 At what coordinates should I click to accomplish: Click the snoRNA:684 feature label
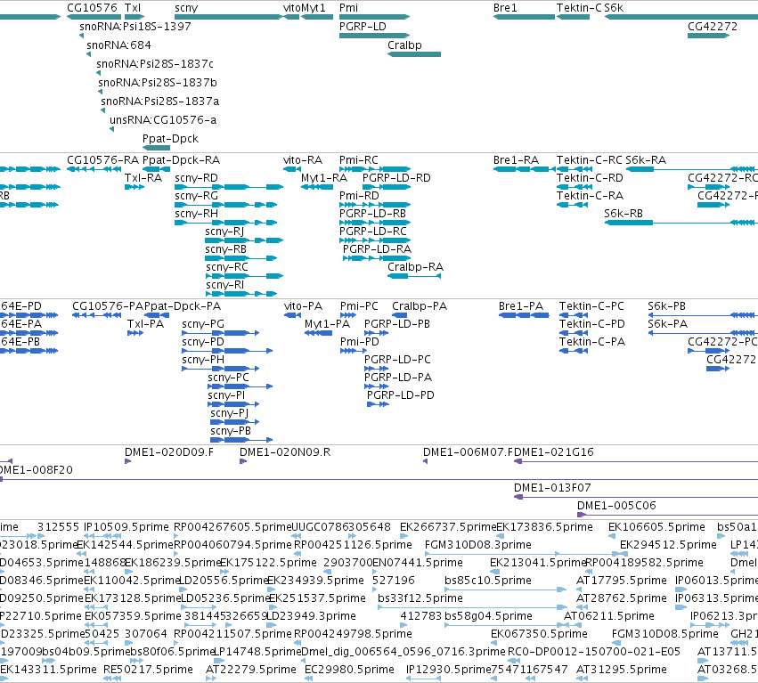pos(118,45)
